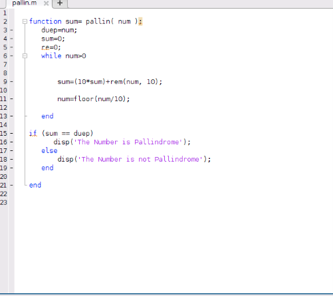Set breakpoint dash on line 21
The width and height of the screenshot is (333, 296).
pyautogui.click(x=11, y=185)
